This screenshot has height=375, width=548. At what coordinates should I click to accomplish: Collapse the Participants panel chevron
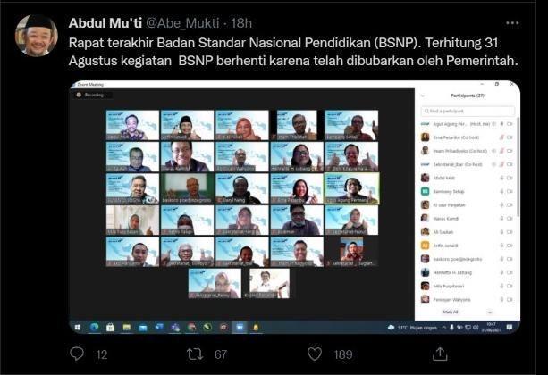pyautogui.click(x=423, y=96)
